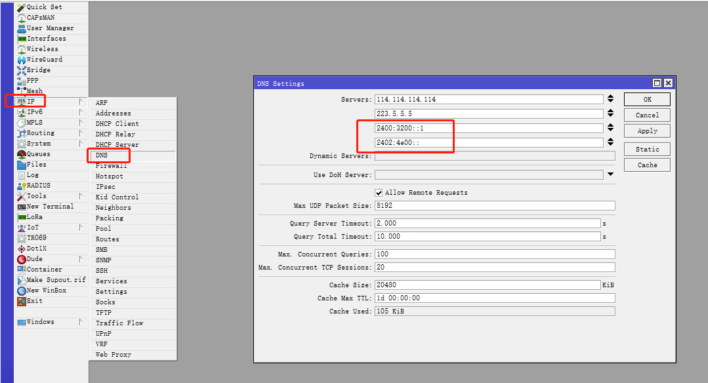The height and width of the screenshot is (383, 708).
Task: Select DHCP Server in IP submenu
Action: point(133,145)
